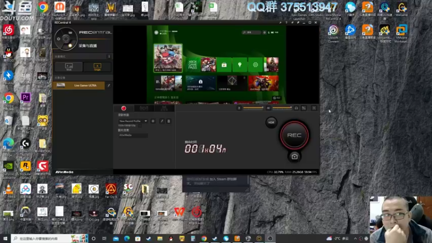Open WPS Office desktop shortcut

pyautogui.click(x=179, y=214)
